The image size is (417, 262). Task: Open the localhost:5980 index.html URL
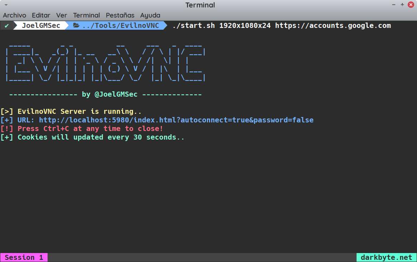(x=176, y=120)
